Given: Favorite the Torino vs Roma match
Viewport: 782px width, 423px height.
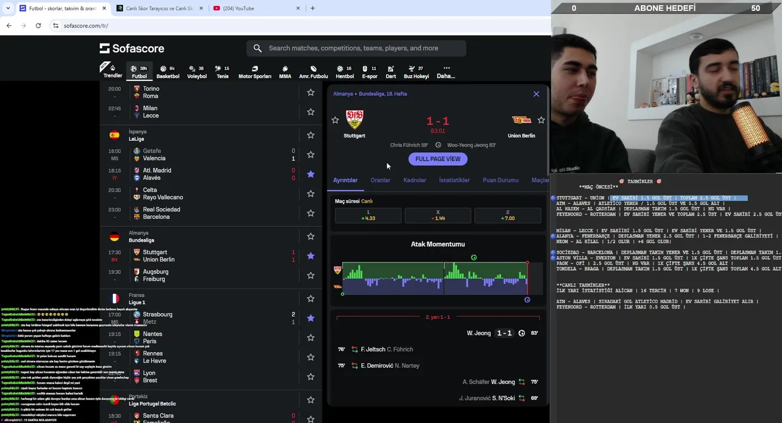Looking at the screenshot, I should point(311,92).
